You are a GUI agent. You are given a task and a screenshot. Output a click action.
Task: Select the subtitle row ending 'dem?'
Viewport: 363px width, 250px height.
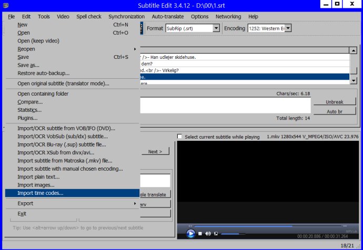(245, 64)
